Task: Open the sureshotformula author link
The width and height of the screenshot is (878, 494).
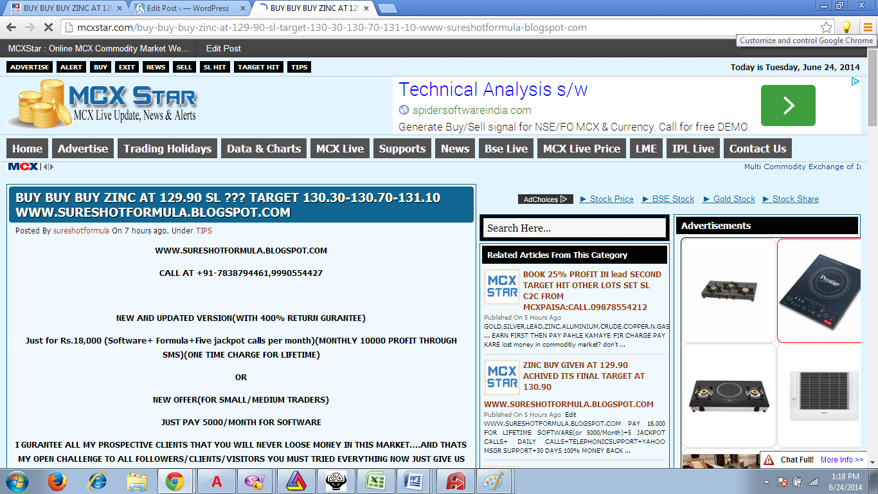Action: point(81,231)
